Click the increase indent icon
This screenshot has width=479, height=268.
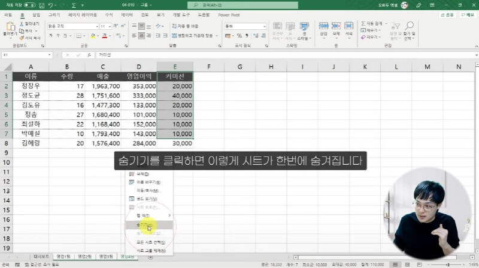[x=165, y=36]
